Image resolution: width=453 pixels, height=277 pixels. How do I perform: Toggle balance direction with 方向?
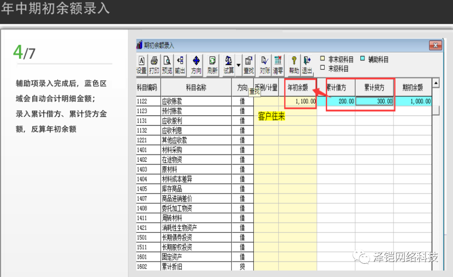coord(196,65)
